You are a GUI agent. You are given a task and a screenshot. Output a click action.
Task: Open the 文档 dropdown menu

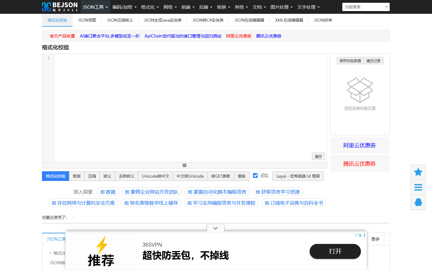[259, 7]
